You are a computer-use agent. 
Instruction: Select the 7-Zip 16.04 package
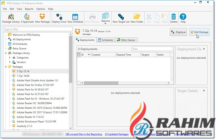point(23,76)
